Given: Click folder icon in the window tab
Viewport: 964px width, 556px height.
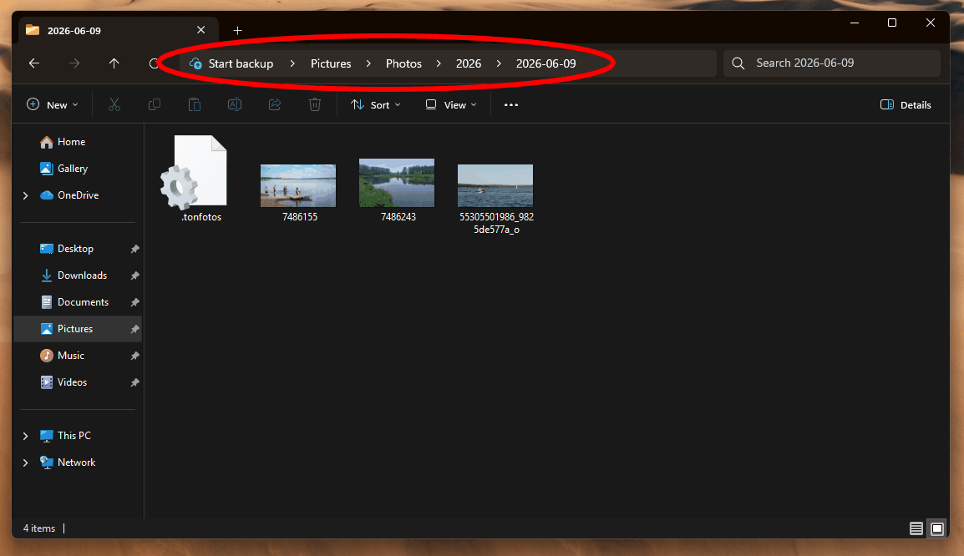Looking at the screenshot, I should point(33,30).
